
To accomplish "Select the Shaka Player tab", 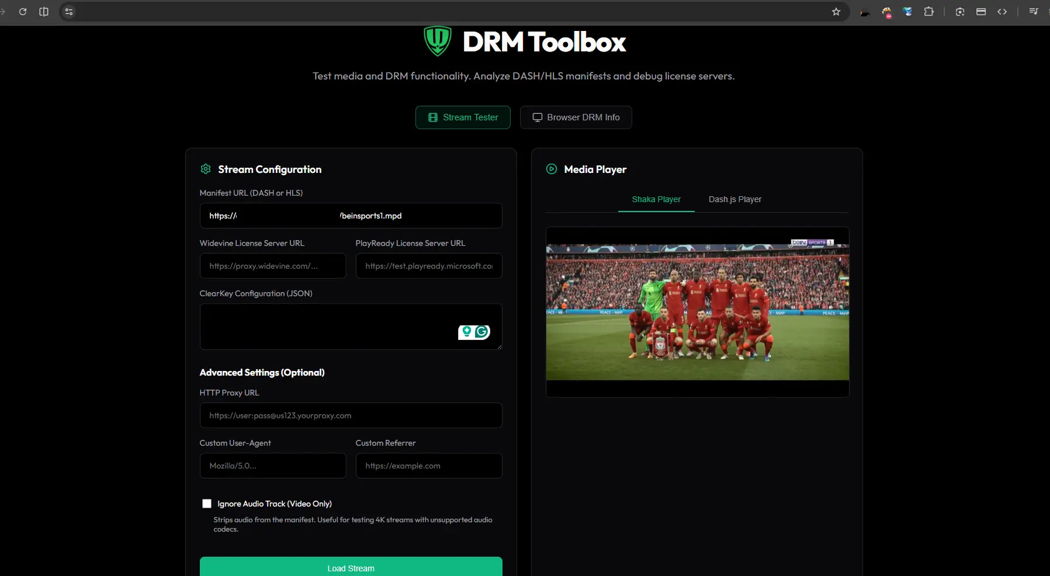I will 656,200.
